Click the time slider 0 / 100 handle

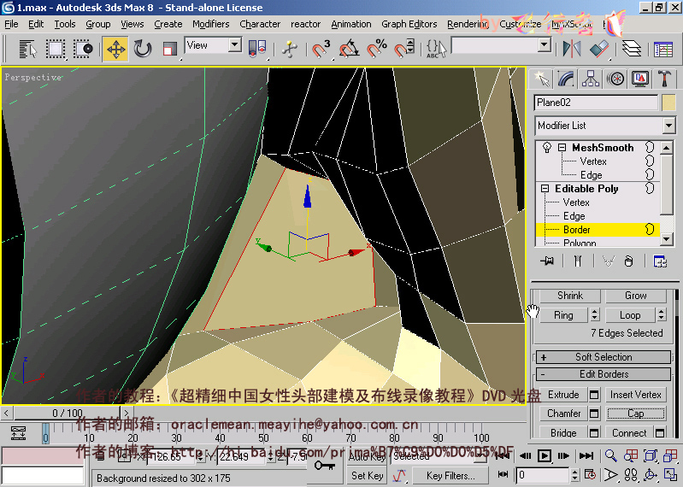pyautogui.click(x=67, y=413)
